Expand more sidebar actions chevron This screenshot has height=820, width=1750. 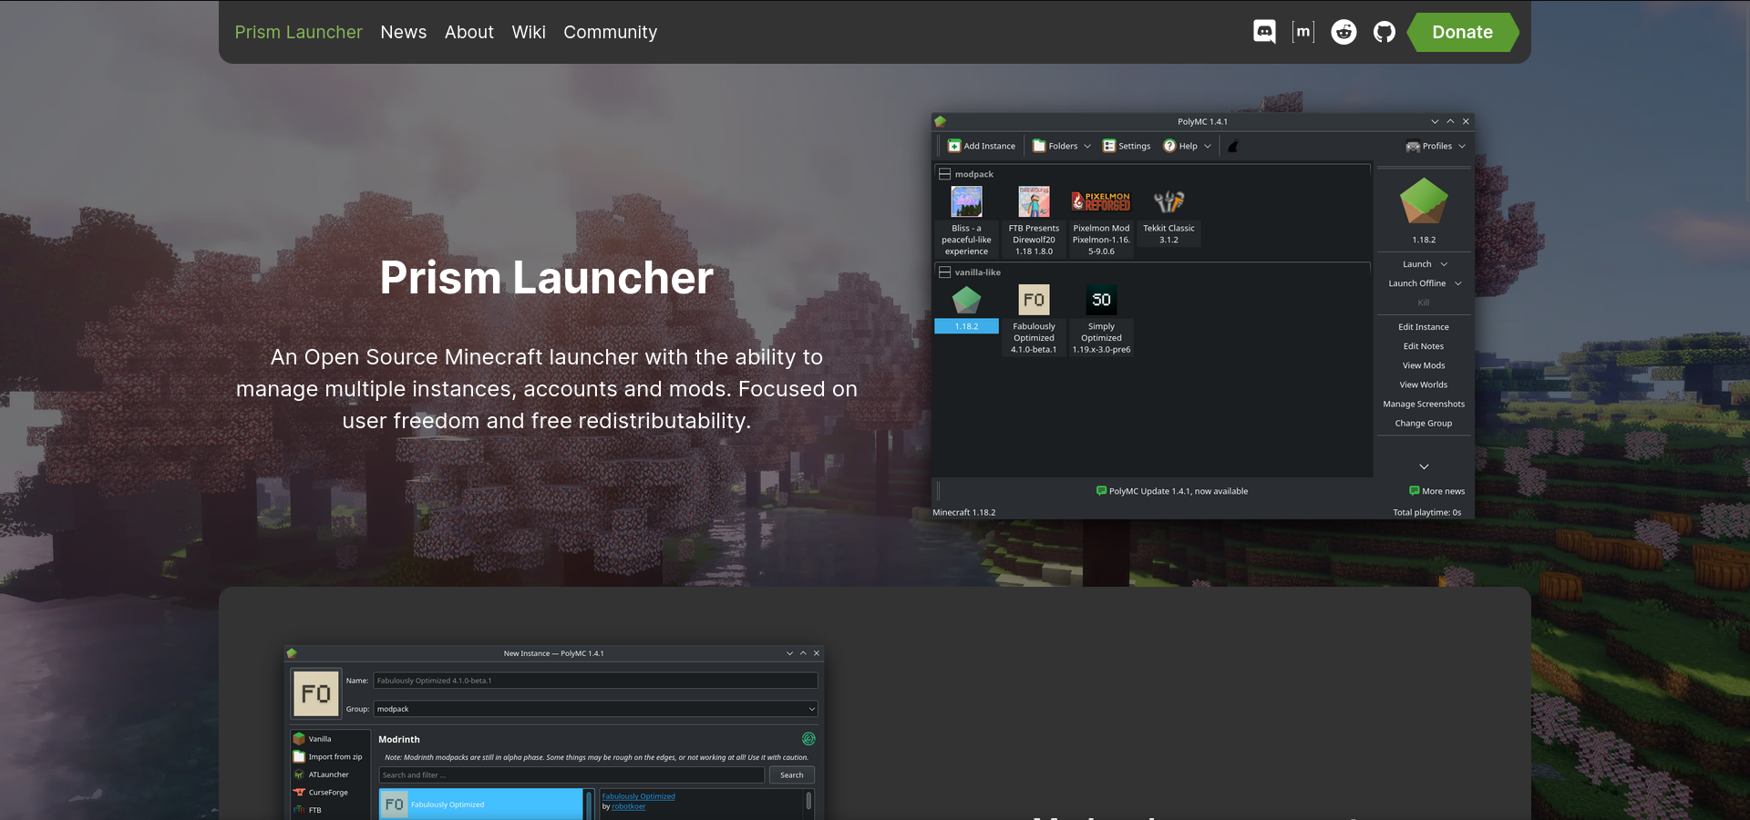pos(1424,466)
